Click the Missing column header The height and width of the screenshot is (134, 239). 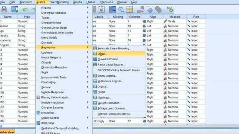[x=118, y=17]
